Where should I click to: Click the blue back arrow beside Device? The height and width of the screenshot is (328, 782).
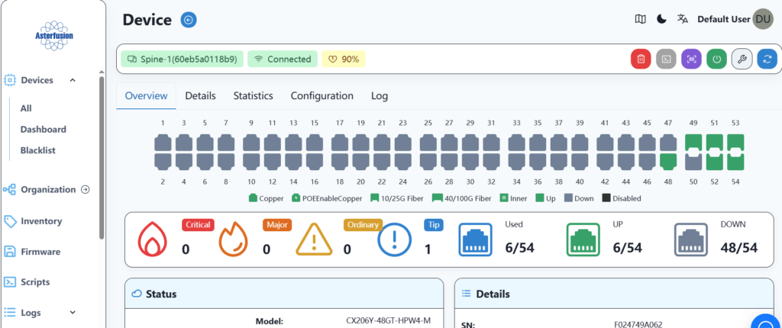[188, 20]
